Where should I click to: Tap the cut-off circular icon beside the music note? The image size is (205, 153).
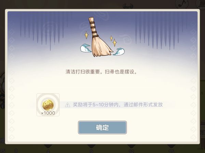tap(201, 4)
